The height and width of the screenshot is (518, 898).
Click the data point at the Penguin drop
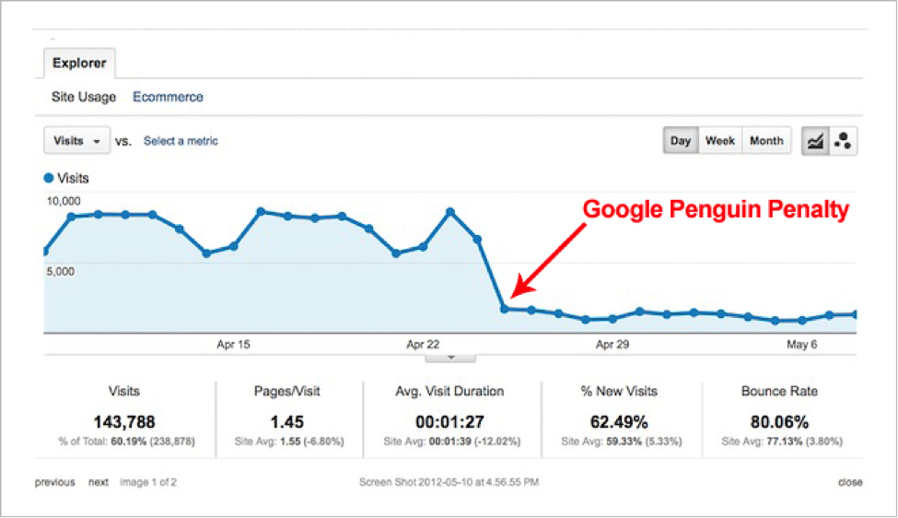click(x=504, y=309)
